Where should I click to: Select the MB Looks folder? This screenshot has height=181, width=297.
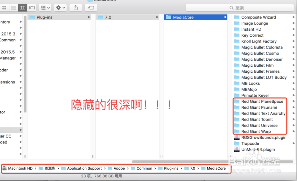264,83
